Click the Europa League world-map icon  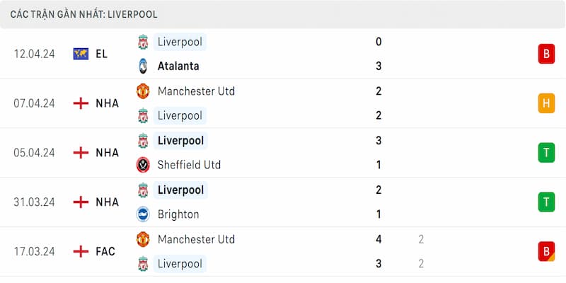coord(81,54)
